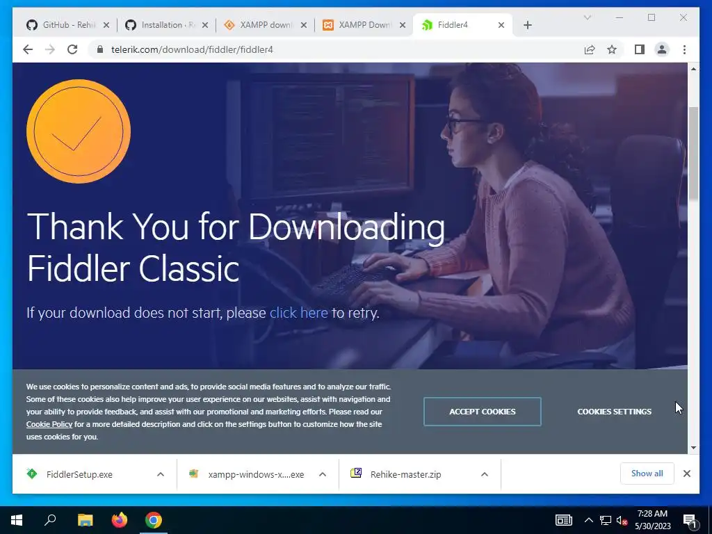Go back to the previous page
712x534 pixels.
(28, 49)
